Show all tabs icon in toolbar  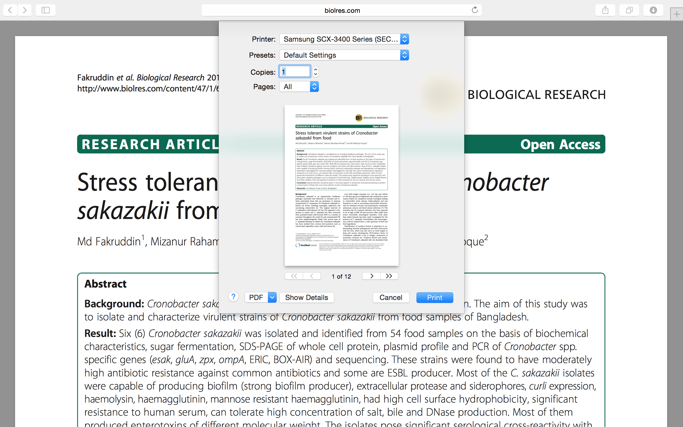629,10
